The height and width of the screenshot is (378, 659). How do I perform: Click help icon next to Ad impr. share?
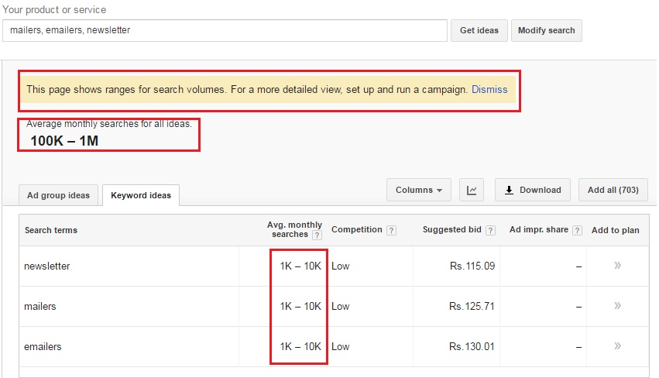click(577, 230)
